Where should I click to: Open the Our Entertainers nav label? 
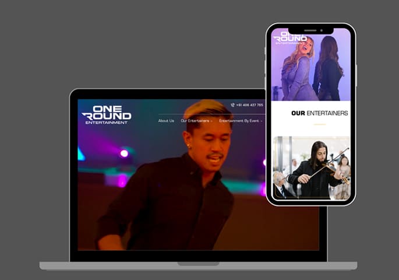(x=195, y=121)
